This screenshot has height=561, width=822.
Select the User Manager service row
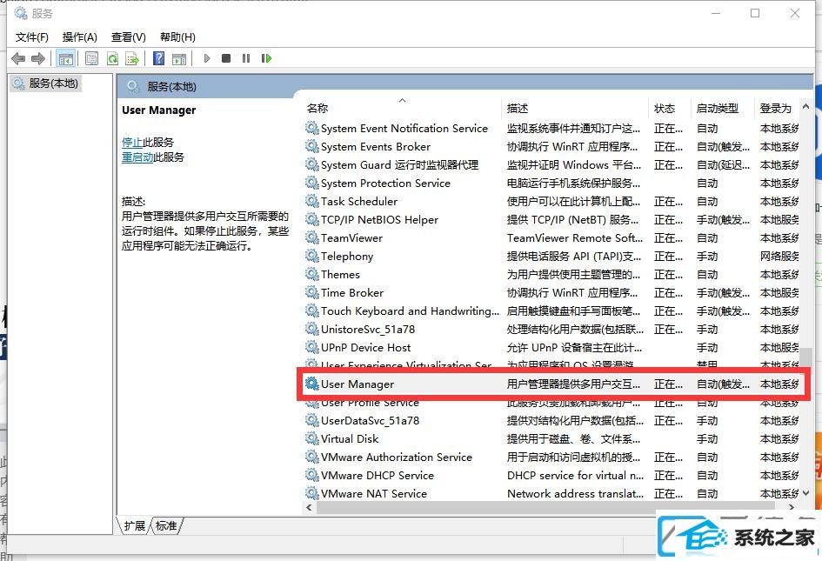click(551, 384)
